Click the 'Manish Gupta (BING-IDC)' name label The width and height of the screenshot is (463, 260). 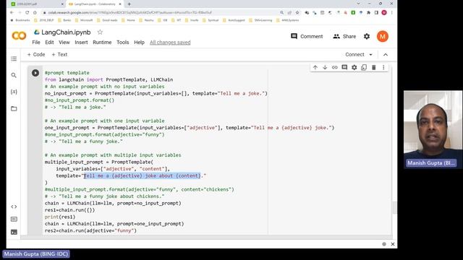point(36,253)
